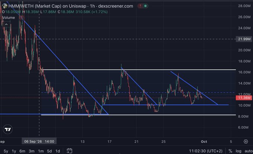The image size is (253, 154).
Task: Click the high value H18.35M
Action: click(31, 12)
